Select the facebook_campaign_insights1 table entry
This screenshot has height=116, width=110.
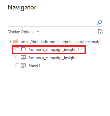click(x=54, y=50)
